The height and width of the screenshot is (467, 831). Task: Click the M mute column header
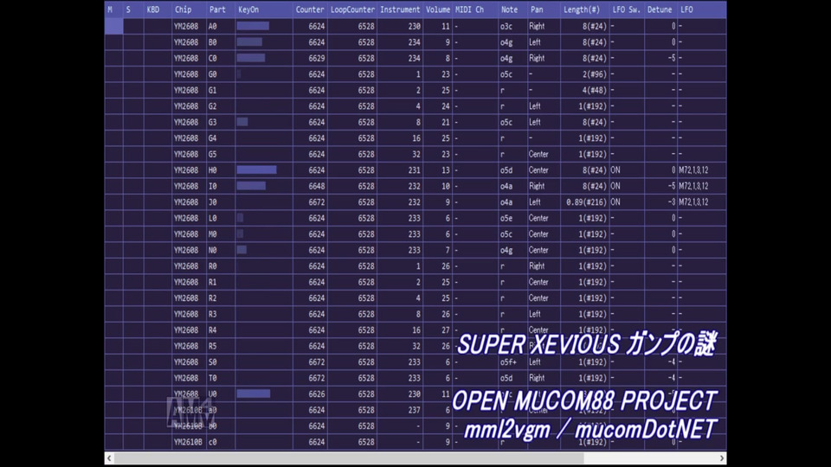click(x=113, y=10)
